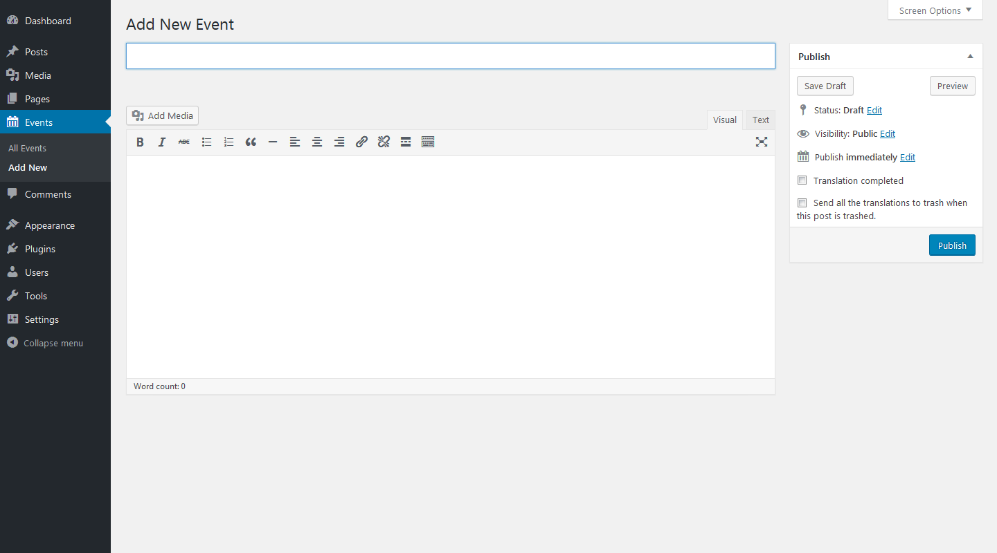
Task: Open distraction-free fullscreen mode
Action: click(762, 142)
